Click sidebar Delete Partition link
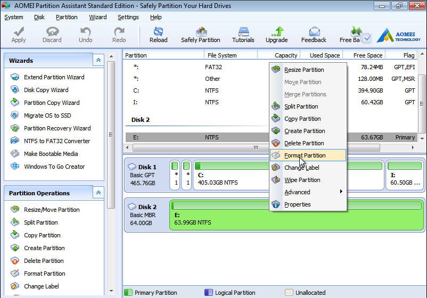The height and width of the screenshot is (298, 427). coord(44,261)
